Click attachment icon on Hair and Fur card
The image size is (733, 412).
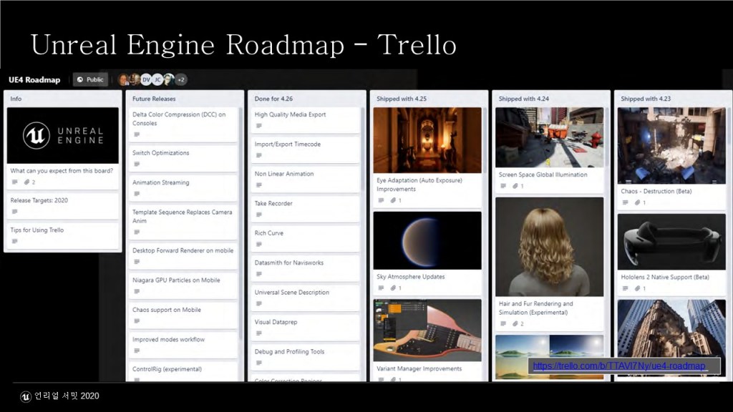pos(515,324)
